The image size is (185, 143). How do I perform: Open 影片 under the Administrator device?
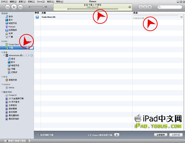pos(11,62)
